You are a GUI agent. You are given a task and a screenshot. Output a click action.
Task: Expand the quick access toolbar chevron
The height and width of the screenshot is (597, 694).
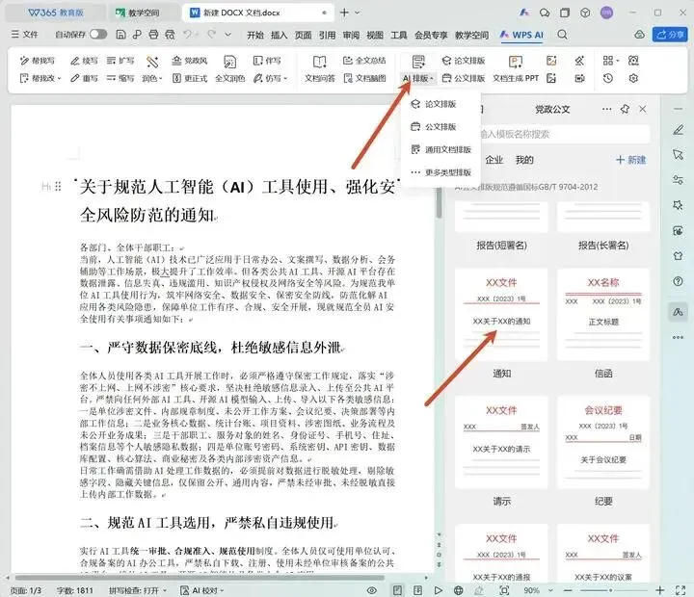[x=227, y=34]
